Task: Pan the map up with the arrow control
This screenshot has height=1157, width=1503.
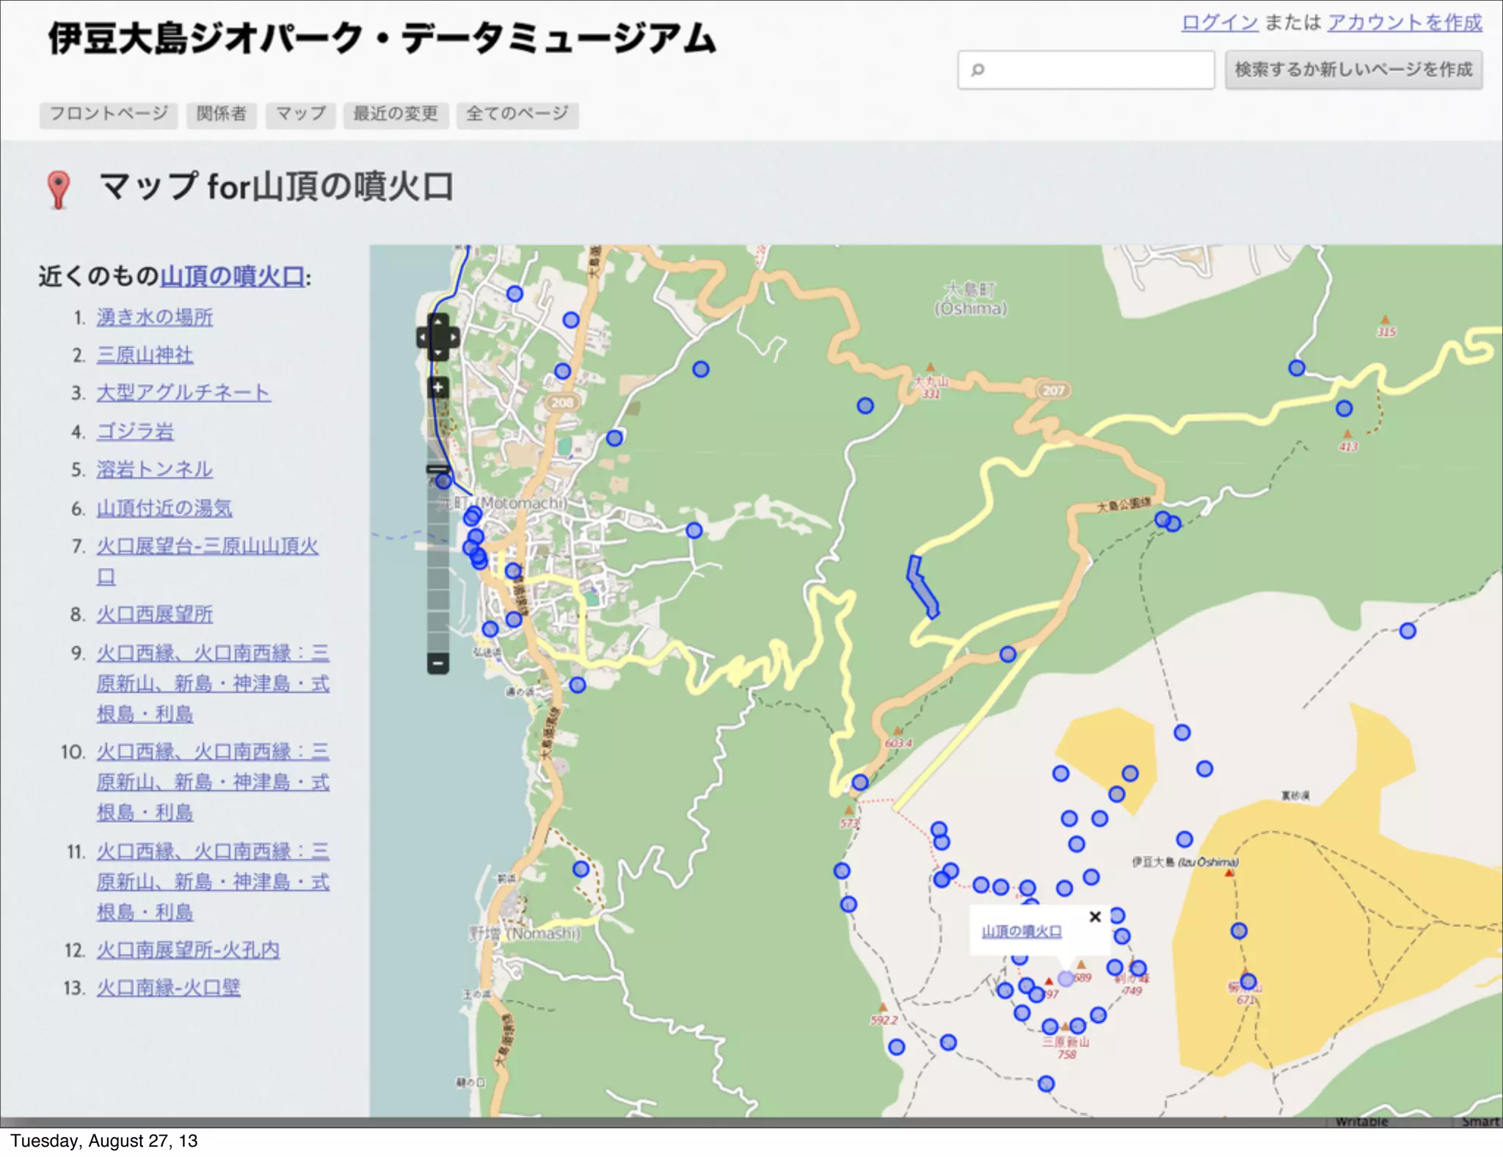Action: 438,322
